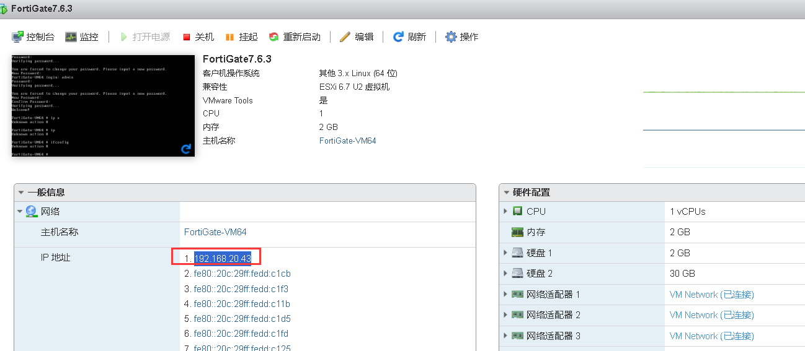Image resolution: width=805 pixels, height=351 pixels.
Task: Click the 内存 memory icon
Action: [x=517, y=232]
